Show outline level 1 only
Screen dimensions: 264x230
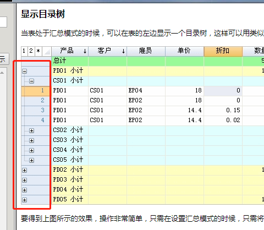(x=24, y=51)
